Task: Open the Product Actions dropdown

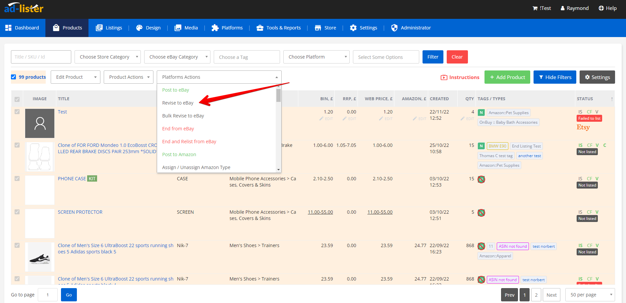Action: tap(129, 77)
